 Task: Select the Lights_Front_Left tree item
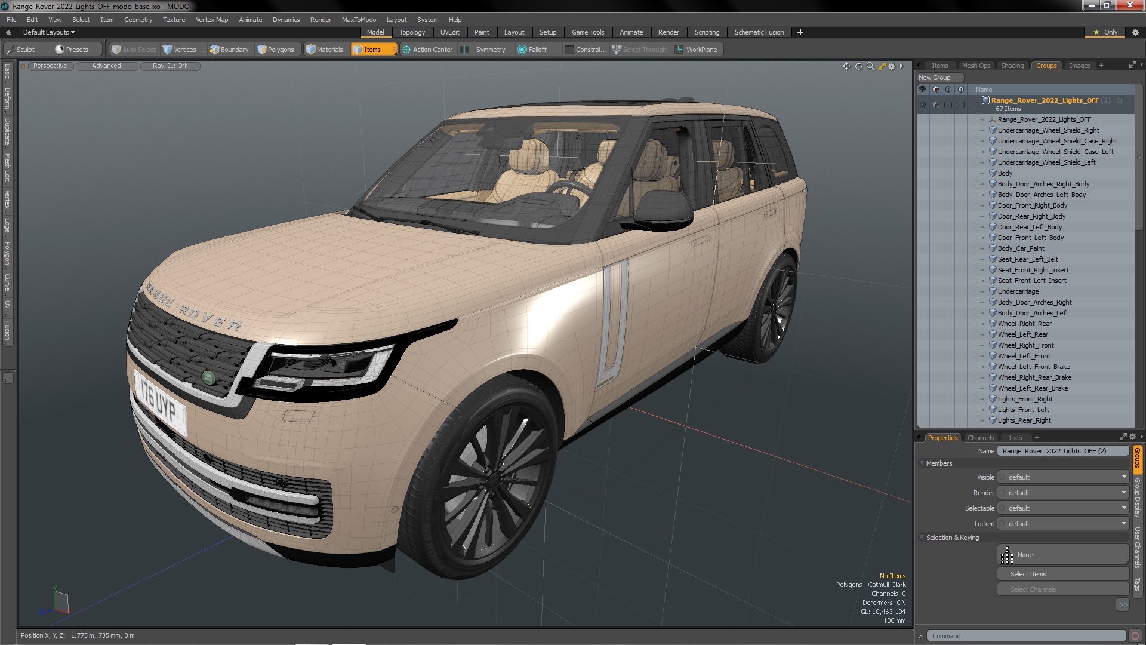[1023, 410]
